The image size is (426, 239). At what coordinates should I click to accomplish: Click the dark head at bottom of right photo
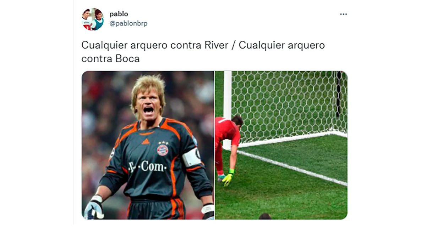coord(265,216)
